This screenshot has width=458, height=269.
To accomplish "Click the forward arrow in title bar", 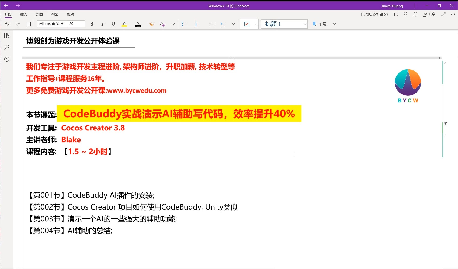I will coord(18,6).
